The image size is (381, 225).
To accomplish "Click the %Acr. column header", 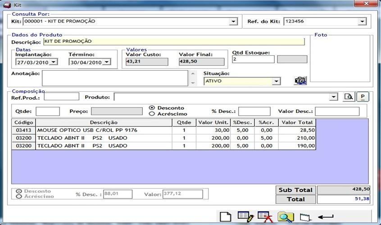I will [x=266, y=122].
